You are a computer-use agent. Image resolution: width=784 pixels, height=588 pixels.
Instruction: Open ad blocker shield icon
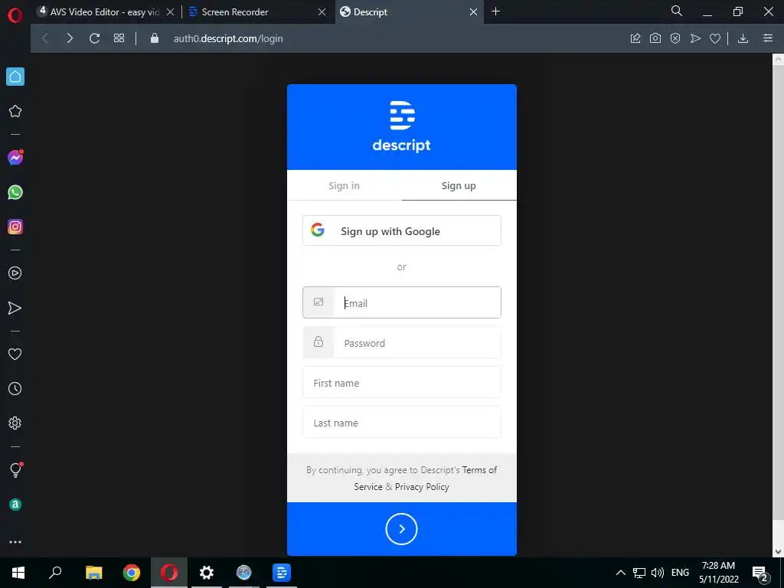click(x=675, y=38)
